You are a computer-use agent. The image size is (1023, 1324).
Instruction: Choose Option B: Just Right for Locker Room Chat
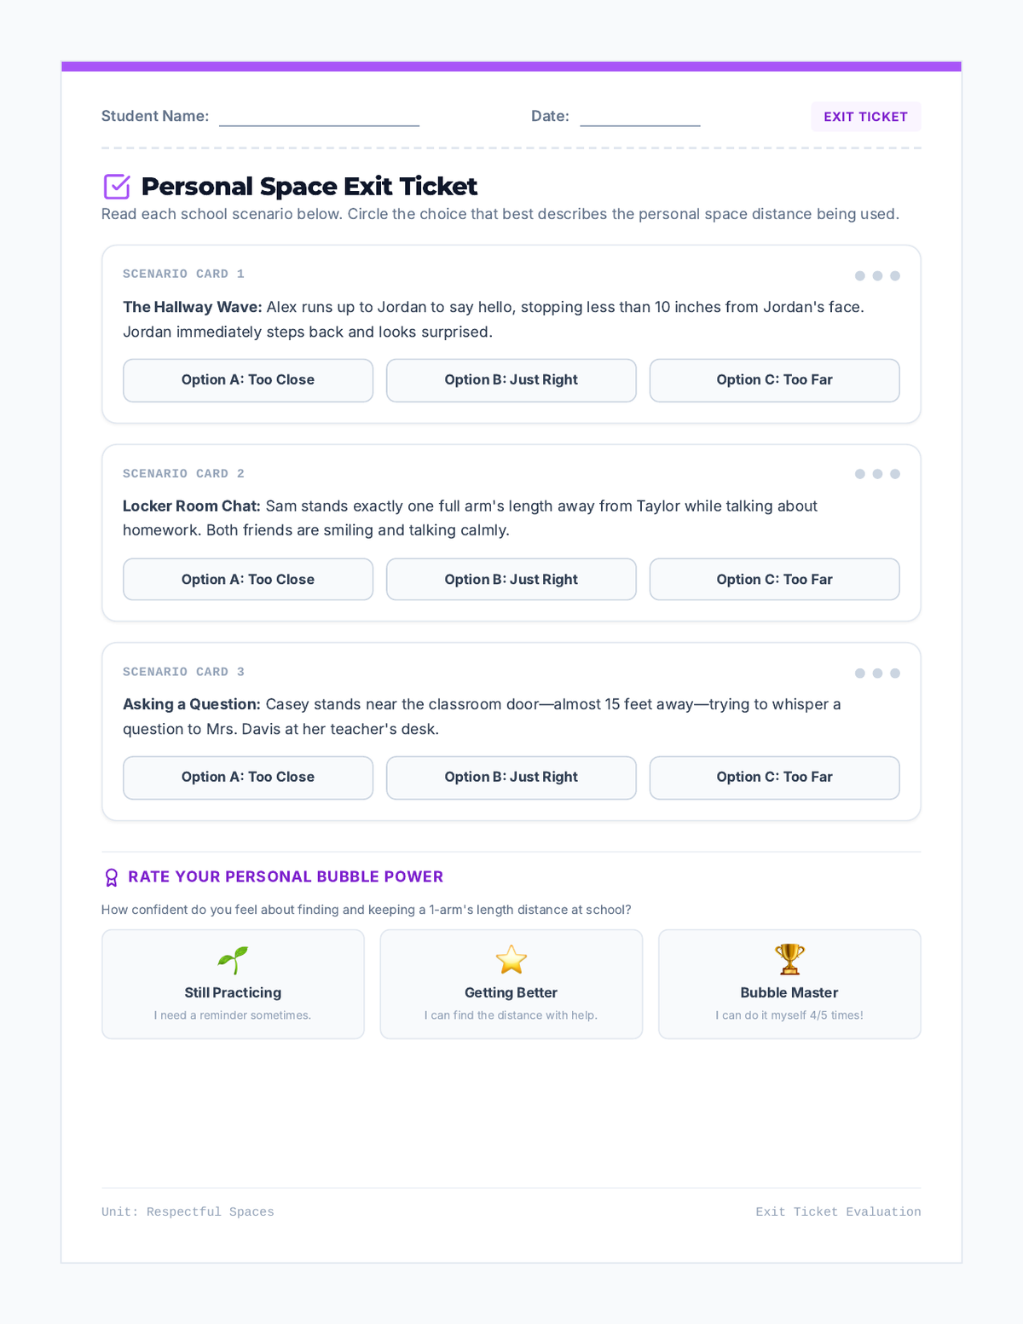point(511,580)
